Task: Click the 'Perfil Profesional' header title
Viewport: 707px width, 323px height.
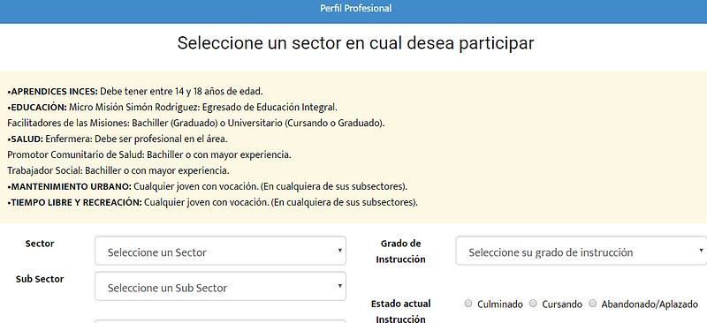Action: 356,8
